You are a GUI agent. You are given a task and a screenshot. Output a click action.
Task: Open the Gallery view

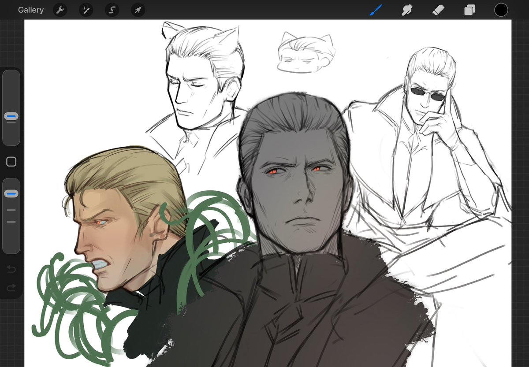pyautogui.click(x=31, y=10)
